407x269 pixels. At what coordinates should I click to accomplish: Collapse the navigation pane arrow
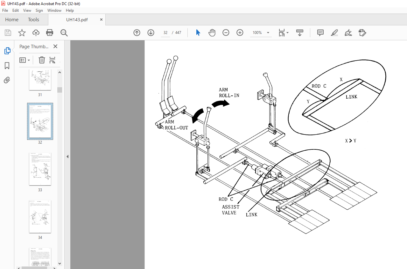67,156
